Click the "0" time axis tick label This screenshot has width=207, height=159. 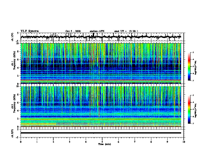[x=21, y=142]
